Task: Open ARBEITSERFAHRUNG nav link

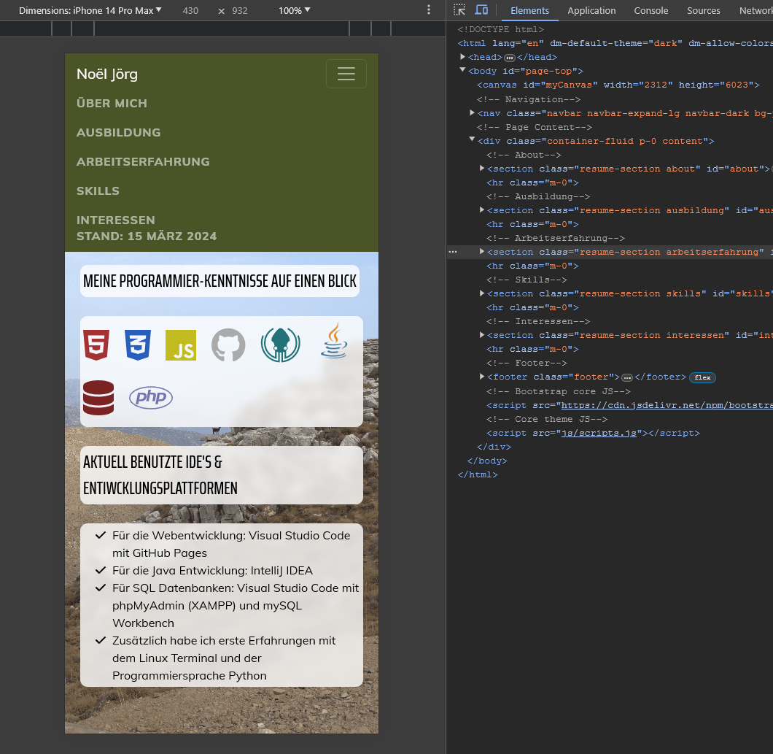Action: click(143, 161)
